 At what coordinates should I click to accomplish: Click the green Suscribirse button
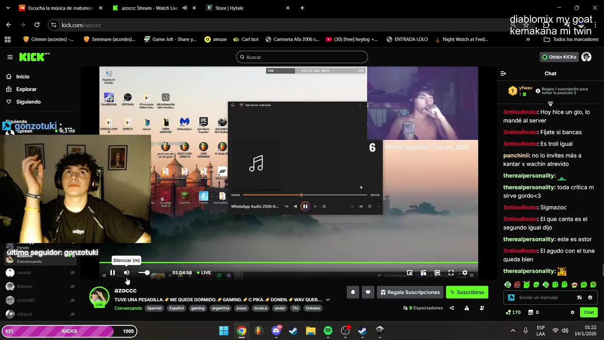click(467, 292)
